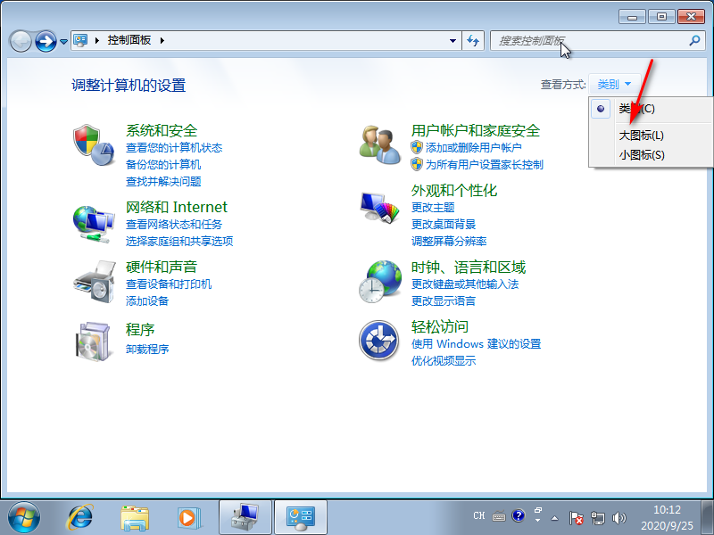Open the 更改桌面背景 link
The image size is (714, 535).
tap(444, 224)
